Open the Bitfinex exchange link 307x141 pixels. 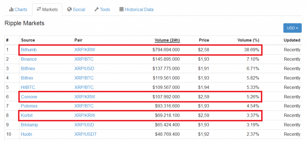point(28,69)
